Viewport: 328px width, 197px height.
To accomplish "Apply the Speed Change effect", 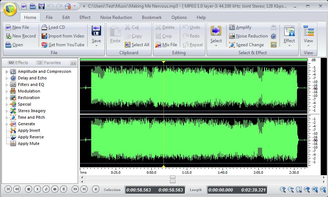I will click(x=246, y=45).
